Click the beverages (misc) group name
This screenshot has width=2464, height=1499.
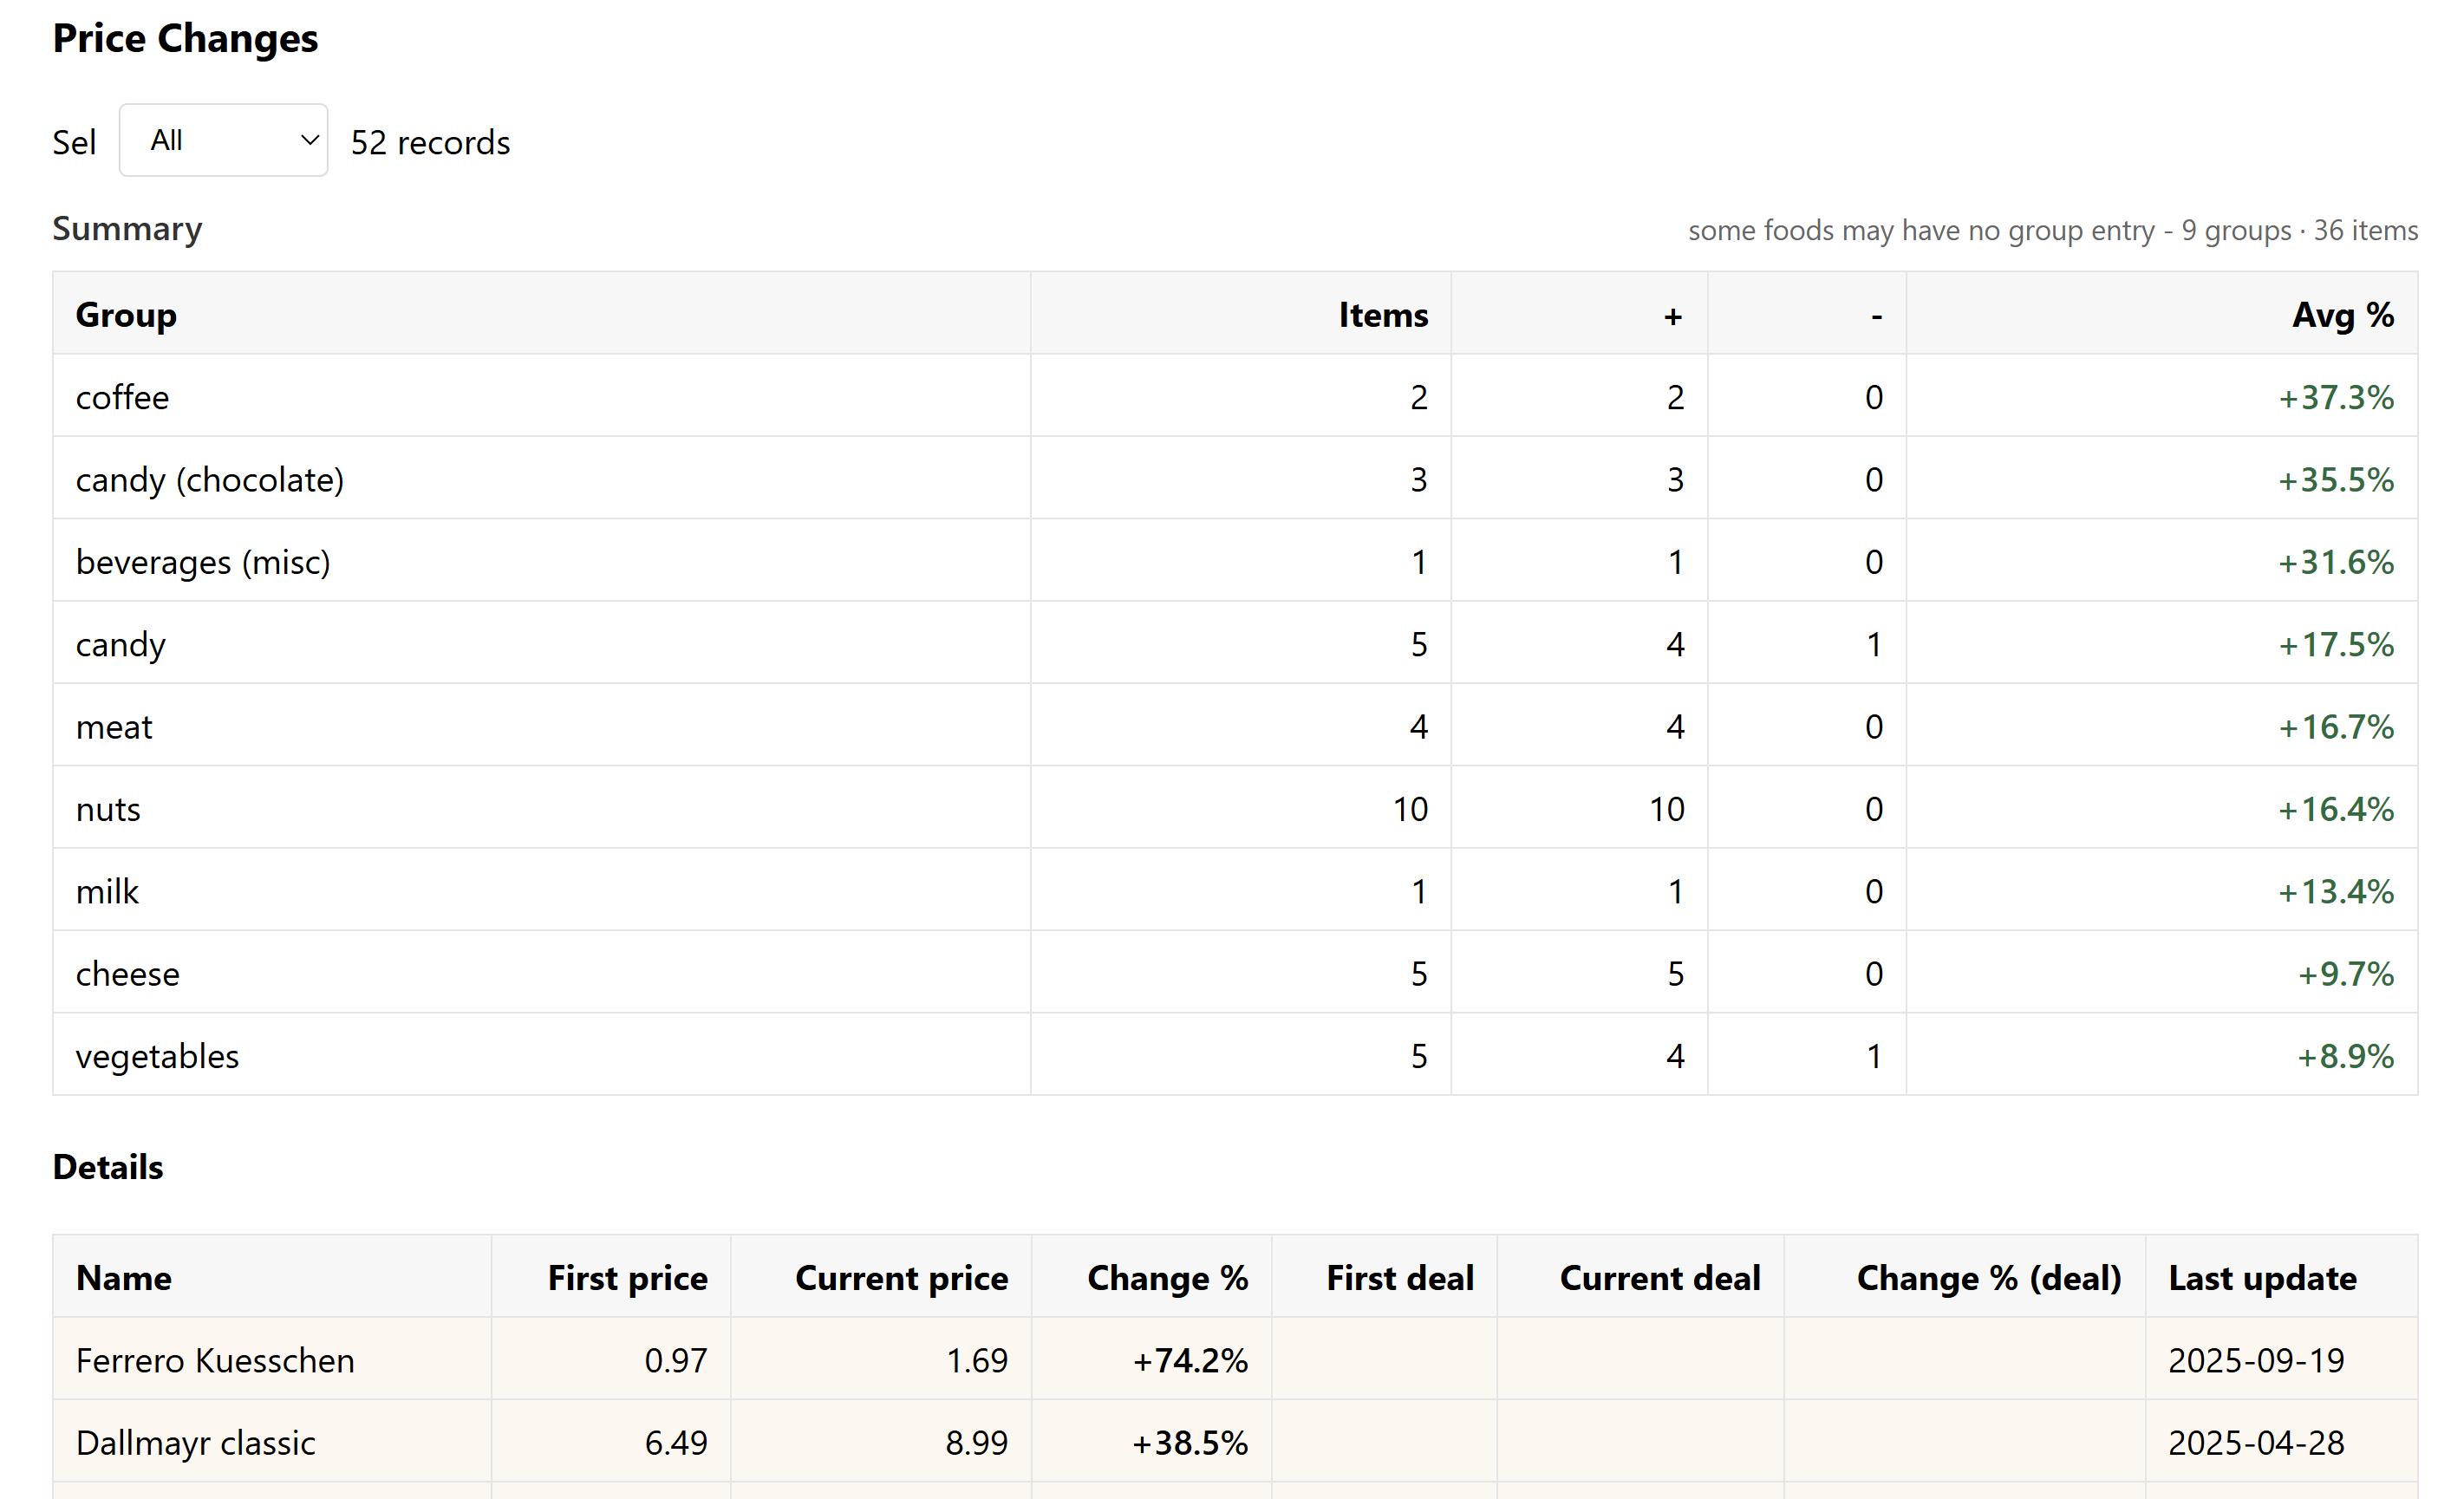tap(202, 562)
